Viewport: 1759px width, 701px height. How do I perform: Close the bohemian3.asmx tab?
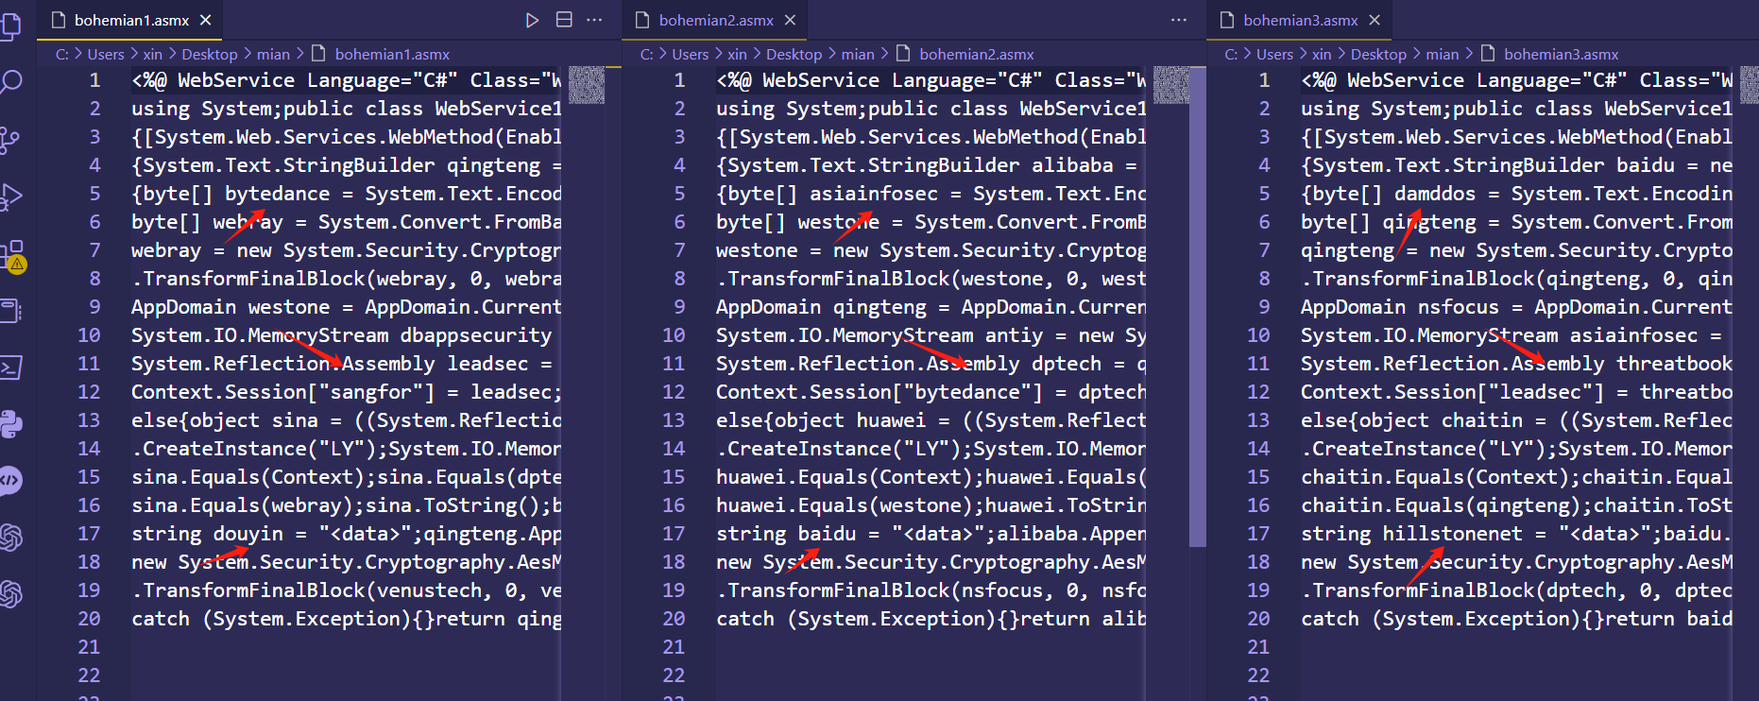1375,20
